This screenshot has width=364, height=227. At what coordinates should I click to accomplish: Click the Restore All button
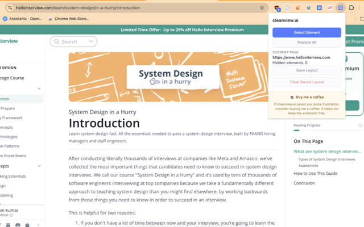[307, 43]
